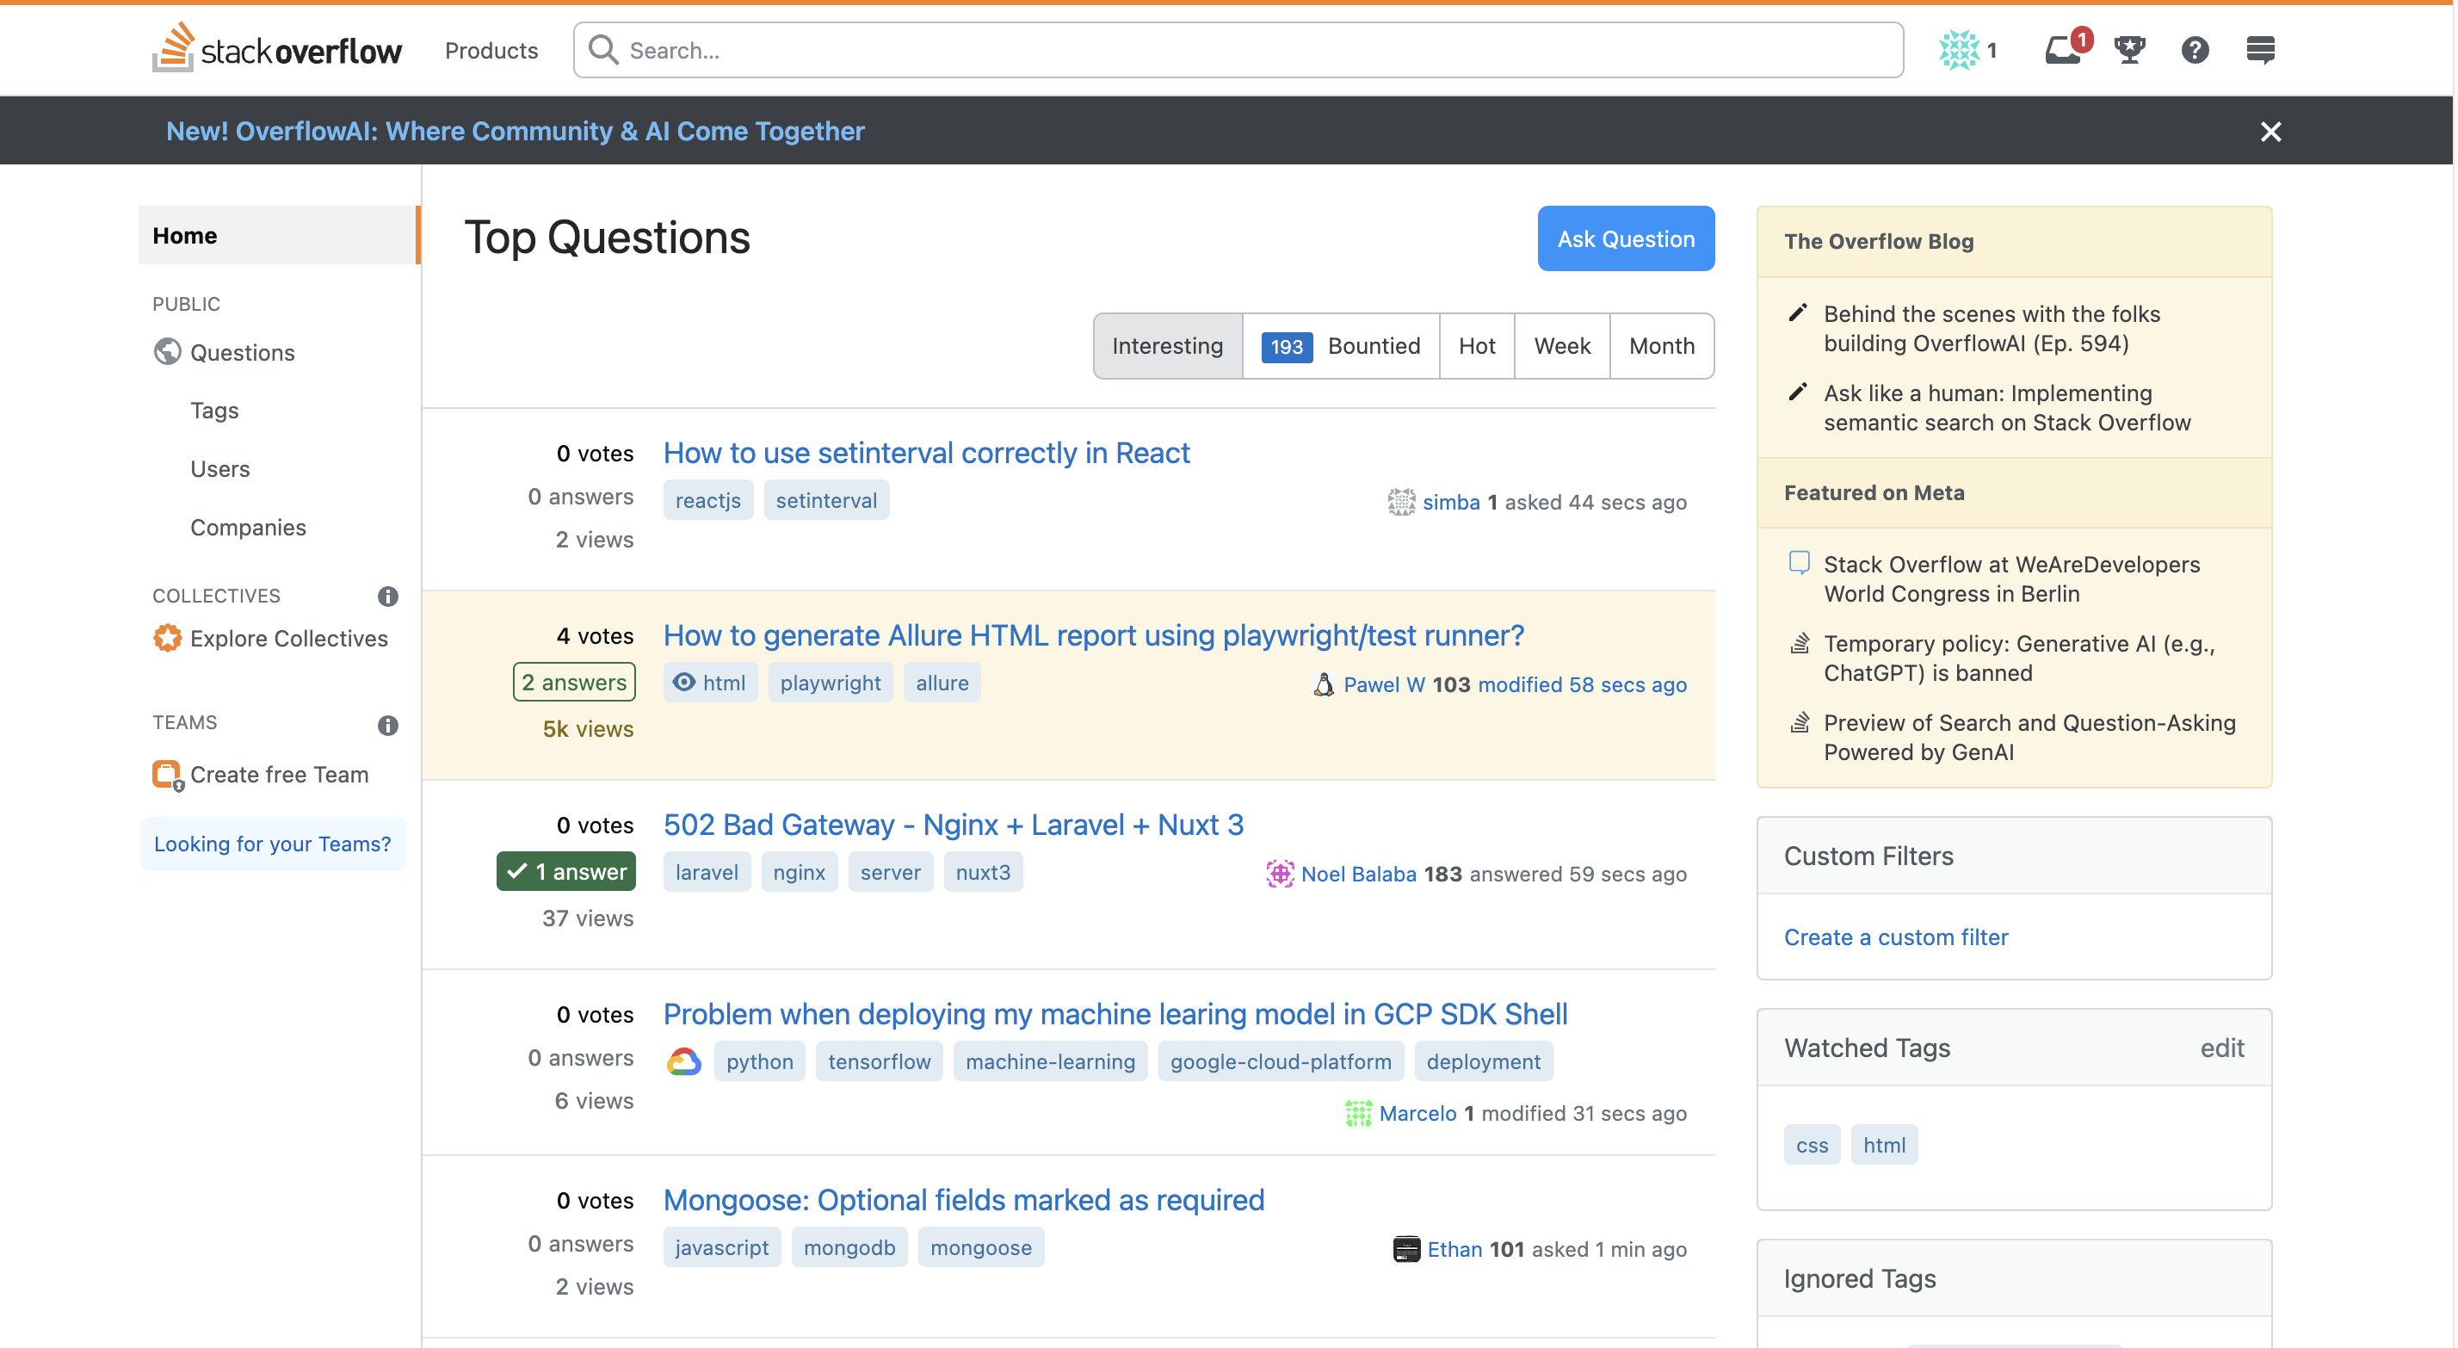Click the Explore Collectives star icon
Screen dimensions: 2458x1348
[167, 638]
